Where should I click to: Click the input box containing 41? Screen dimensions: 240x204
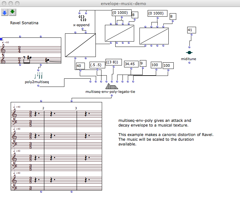pos(191,30)
